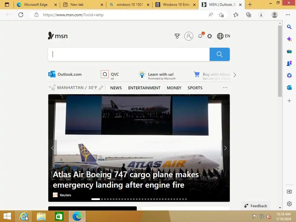Image resolution: width=296 pixels, height=222 pixels.
Task: Open Manhattan 30°F weather
Action: pyautogui.click(x=73, y=88)
